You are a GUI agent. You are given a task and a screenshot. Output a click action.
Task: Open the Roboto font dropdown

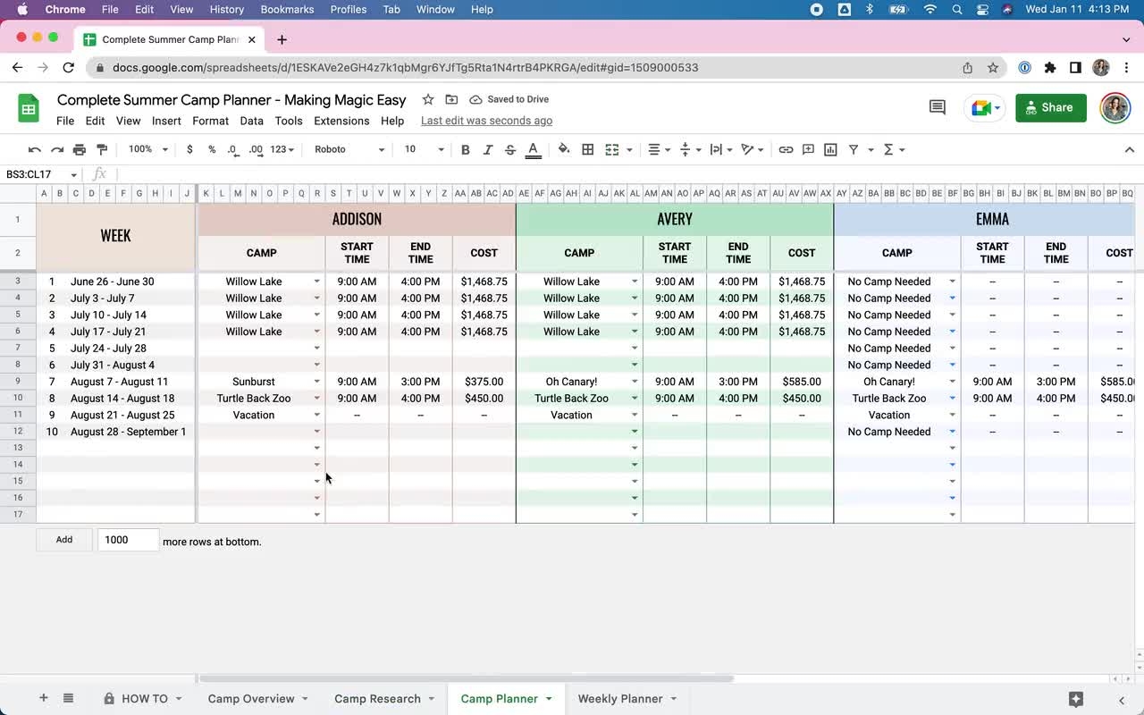[x=349, y=149]
